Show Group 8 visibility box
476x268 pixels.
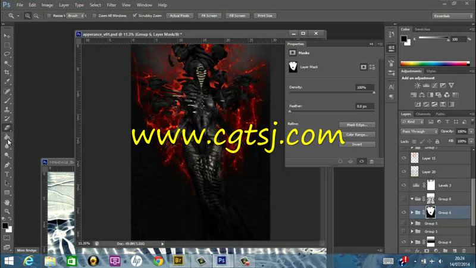tap(404, 199)
